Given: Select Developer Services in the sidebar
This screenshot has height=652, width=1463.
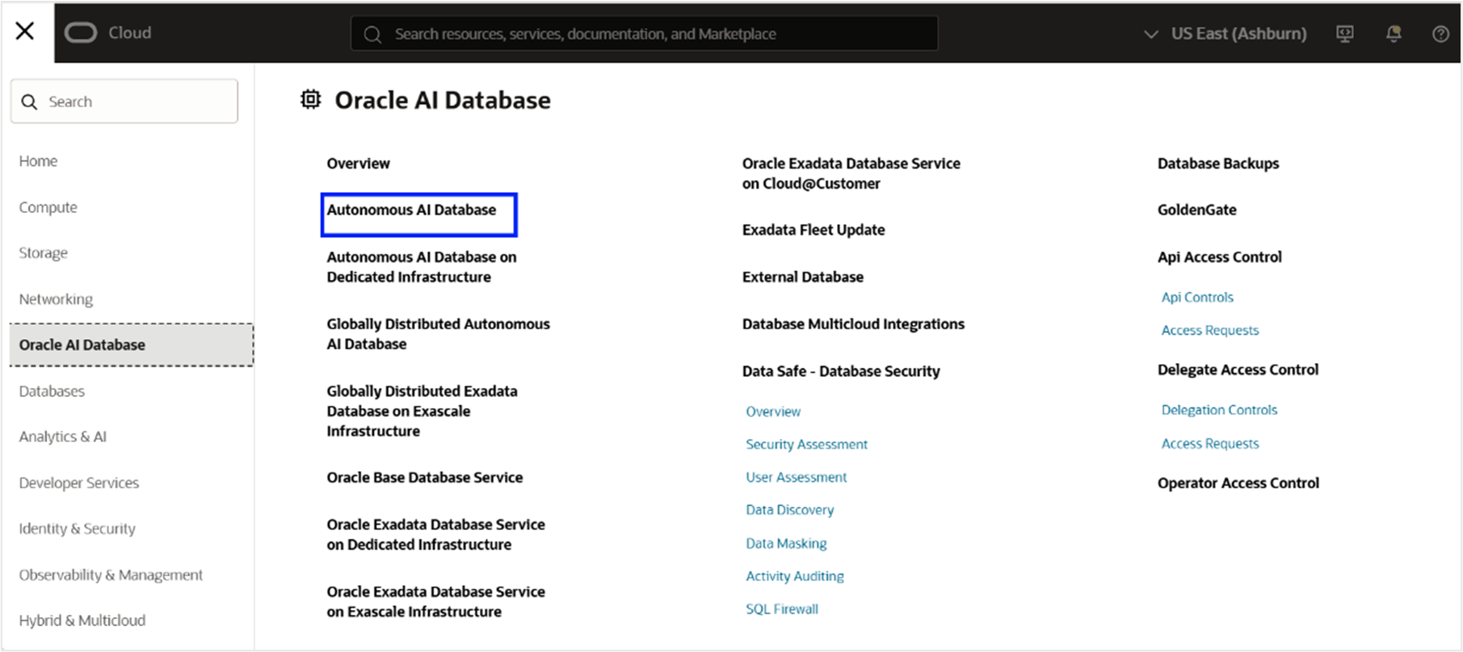Looking at the screenshot, I should point(78,483).
